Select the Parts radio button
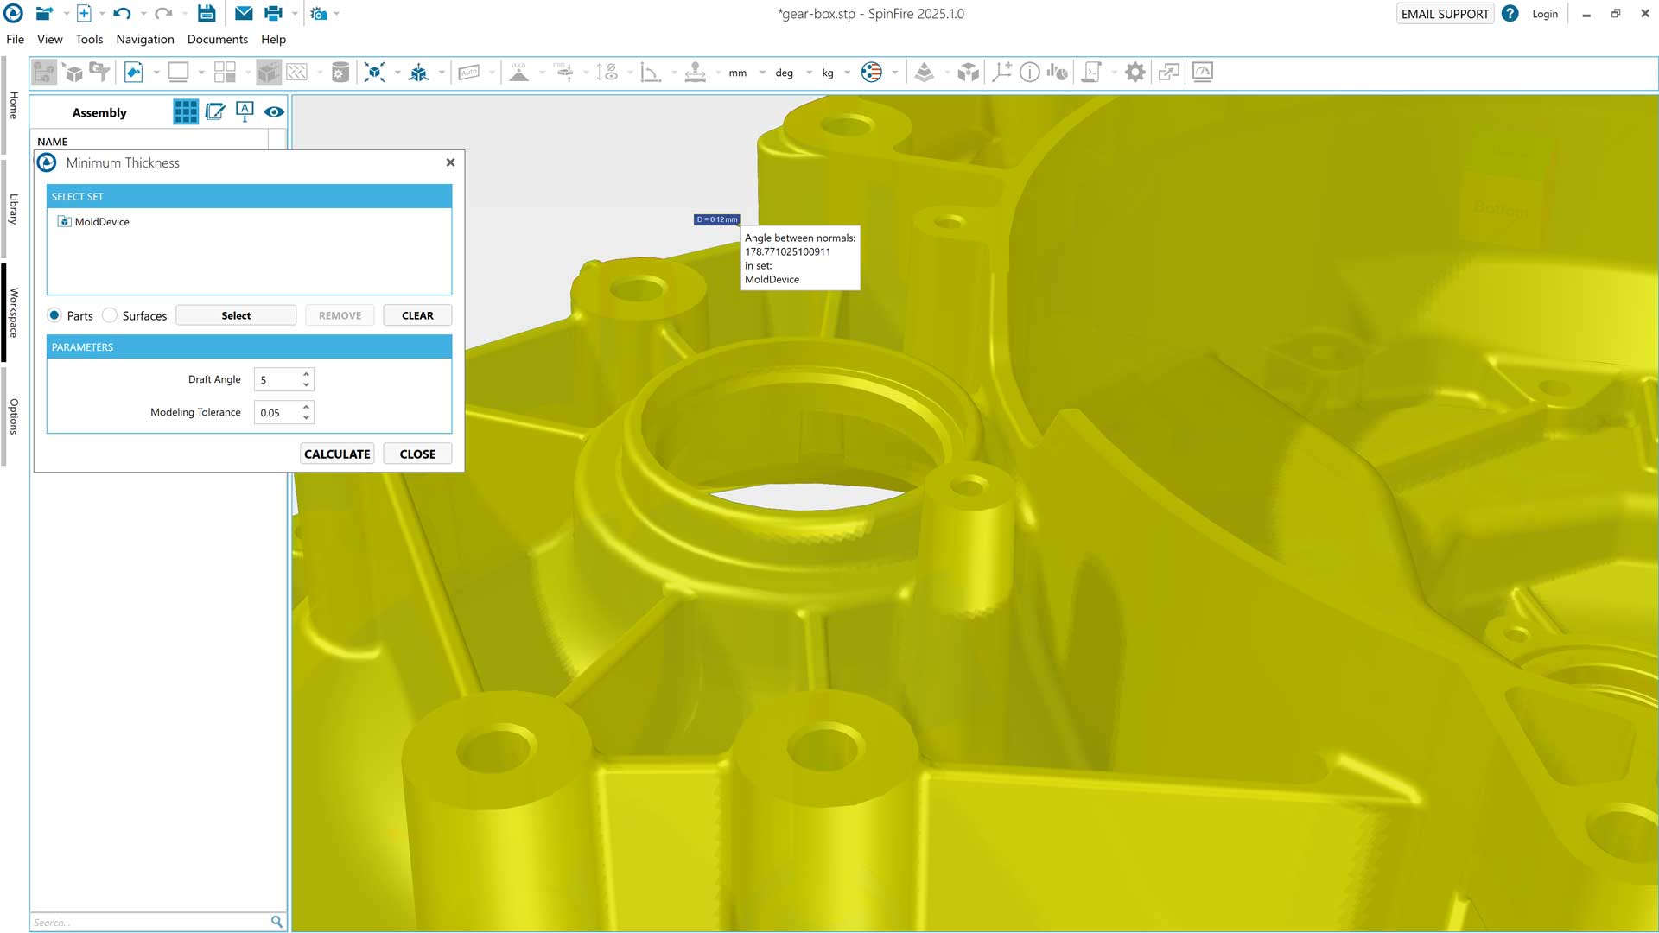Image resolution: width=1659 pixels, height=933 pixels. click(x=55, y=315)
